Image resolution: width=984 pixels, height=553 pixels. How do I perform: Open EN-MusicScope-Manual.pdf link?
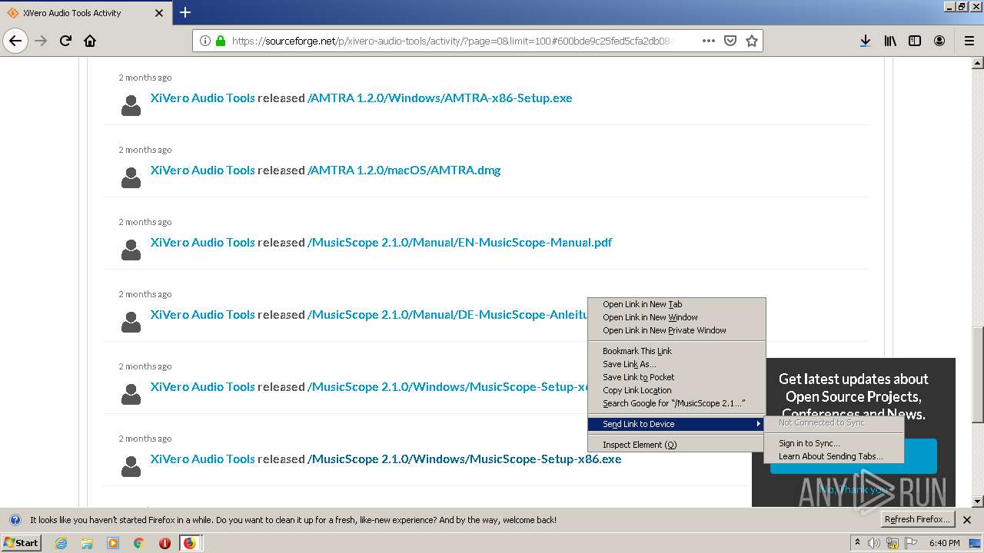pyautogui.click(x=460, y=243)
